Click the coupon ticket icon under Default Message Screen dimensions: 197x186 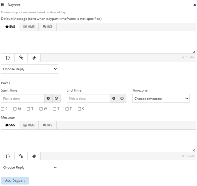[34, 58]
